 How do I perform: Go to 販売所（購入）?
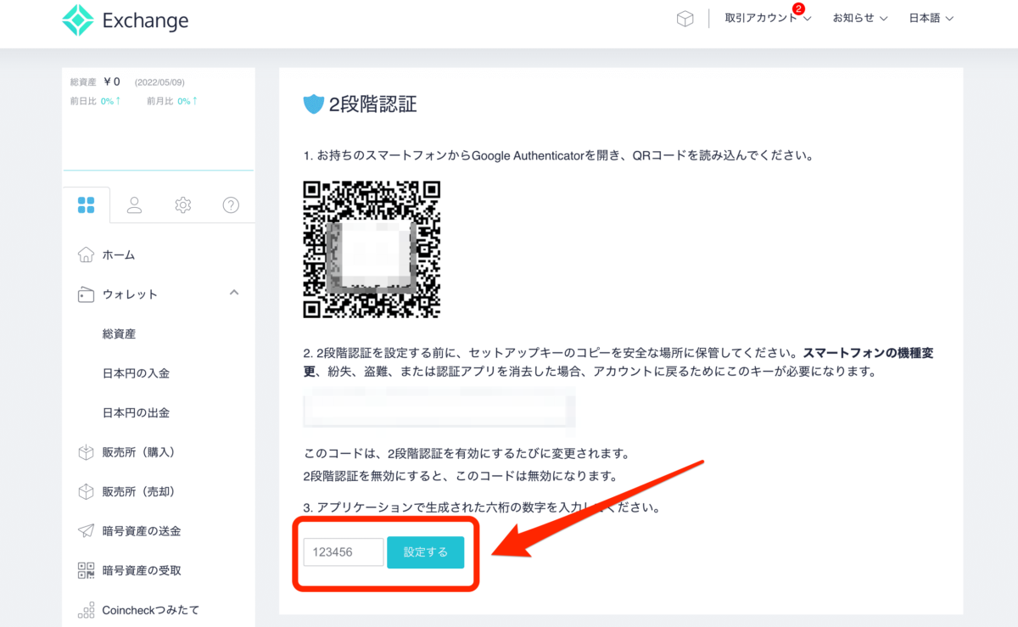[138, 452]
